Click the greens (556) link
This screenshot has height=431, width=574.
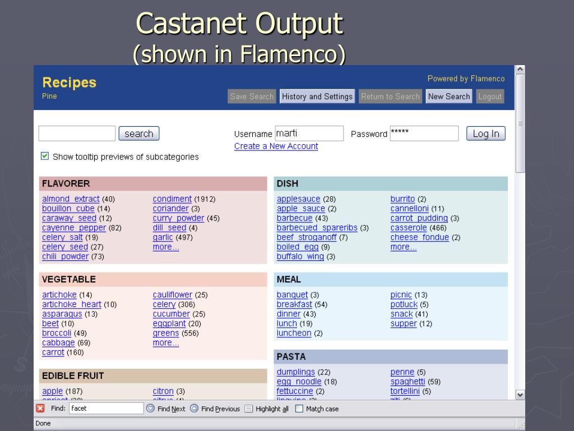point(166,333)
